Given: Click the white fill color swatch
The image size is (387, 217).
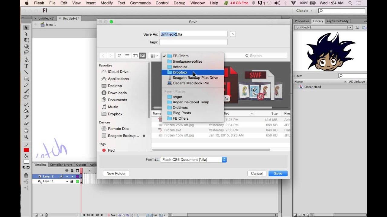Looking at the screenshot, I should (26, 162).
